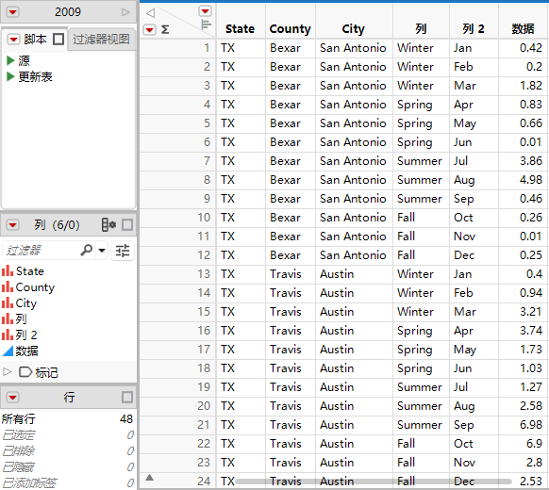The width and height of the screenshot is (549, 490).
Task: Switch to the 过滤器视图 tab
Action: tap(101, 40)
